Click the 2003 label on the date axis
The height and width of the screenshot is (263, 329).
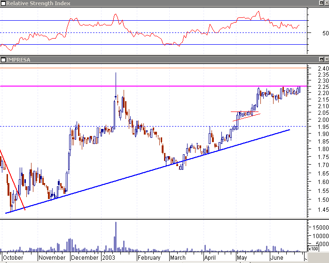click(x=109, y=257)
